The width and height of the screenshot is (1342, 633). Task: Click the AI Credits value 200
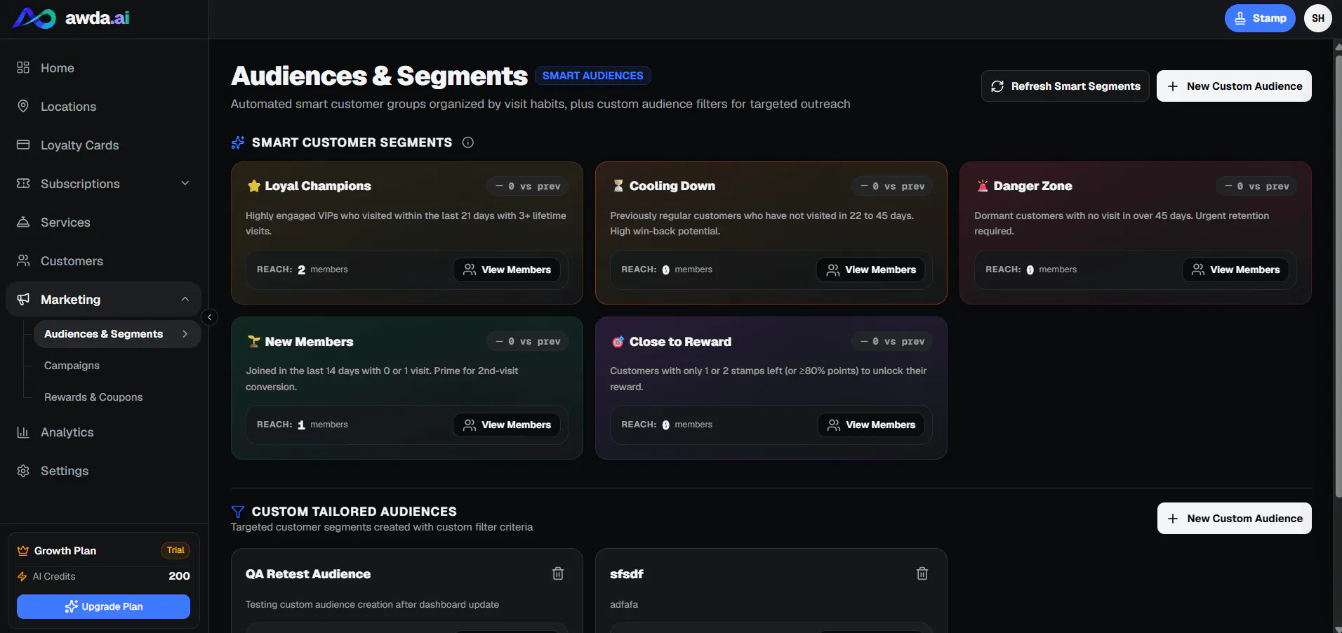179,576
